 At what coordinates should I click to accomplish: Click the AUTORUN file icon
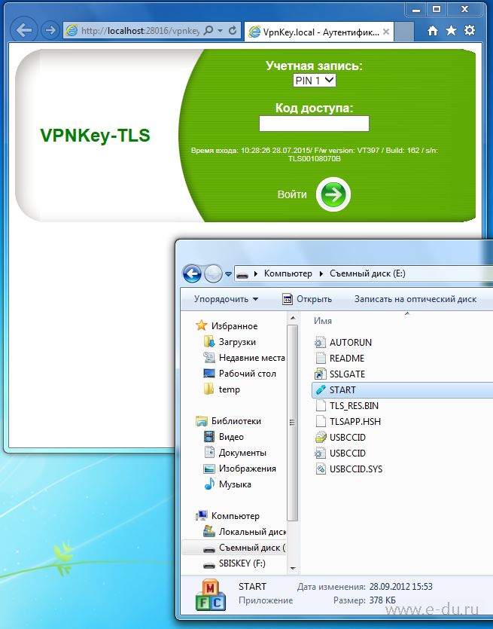tap(320, 343)
